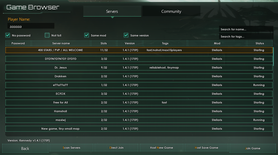Sort by Mod column header
This screenshot has width=278, height=155.
(217, 43)
